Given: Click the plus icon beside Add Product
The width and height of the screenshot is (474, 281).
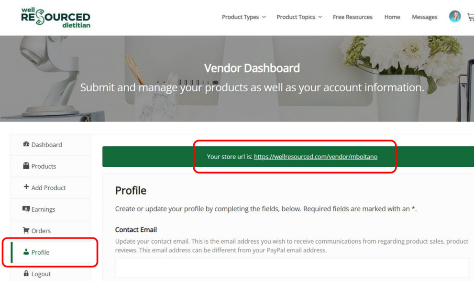Looking at the screenshot, I should click(x=26, y=187).
